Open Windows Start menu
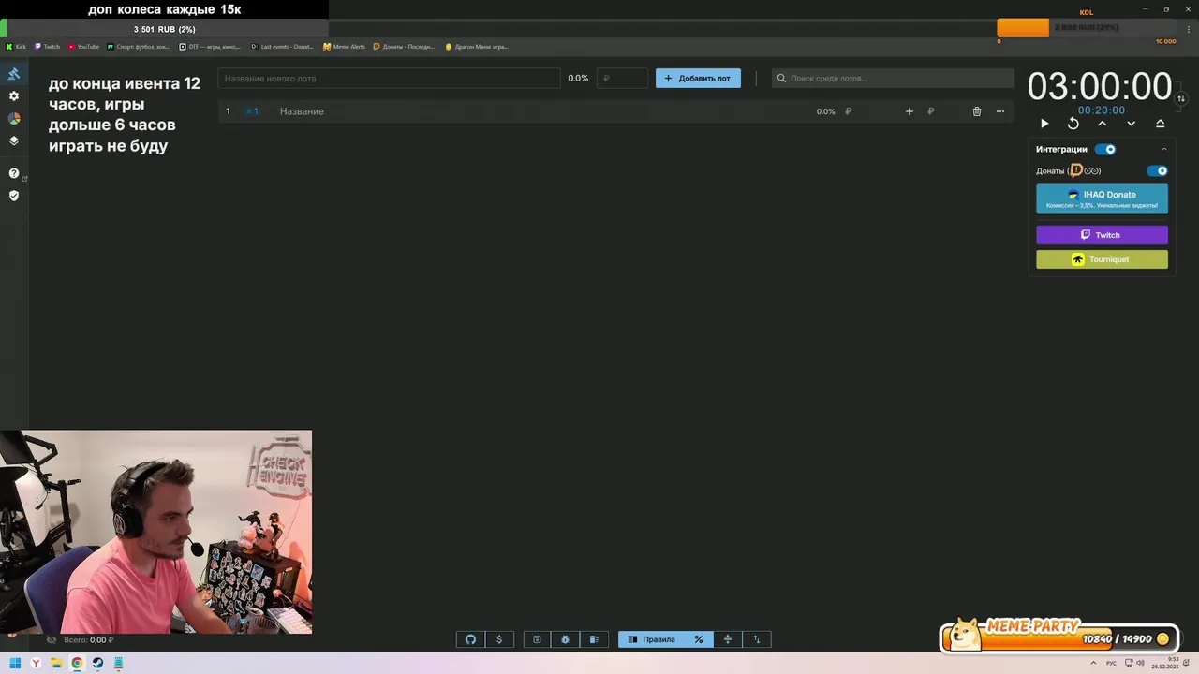Screen dimensions: 1199x674 15,663
